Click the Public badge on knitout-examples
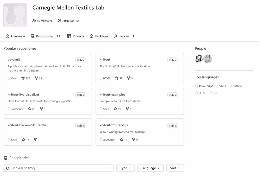The image size is (260, 184). coord(173,95)
